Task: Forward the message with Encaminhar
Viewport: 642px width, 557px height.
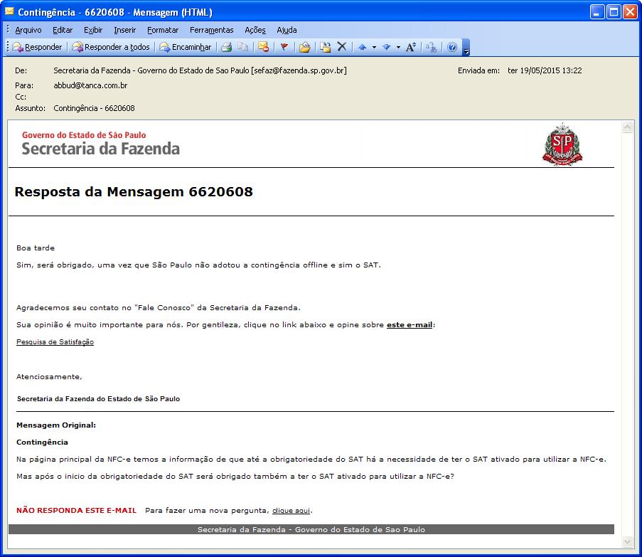Action: pyautogui.click(x=186, y=47)
